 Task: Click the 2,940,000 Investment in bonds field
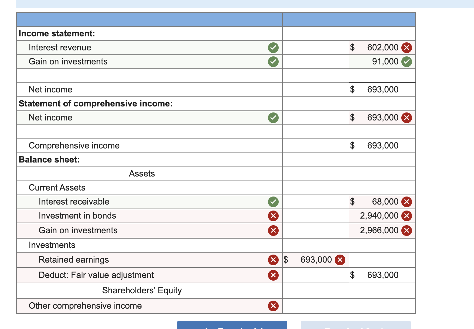[x=382, y=216]
